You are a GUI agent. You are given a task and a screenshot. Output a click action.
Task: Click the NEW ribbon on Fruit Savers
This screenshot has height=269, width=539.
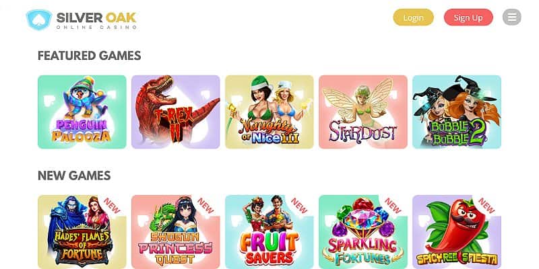click(299, 206)
